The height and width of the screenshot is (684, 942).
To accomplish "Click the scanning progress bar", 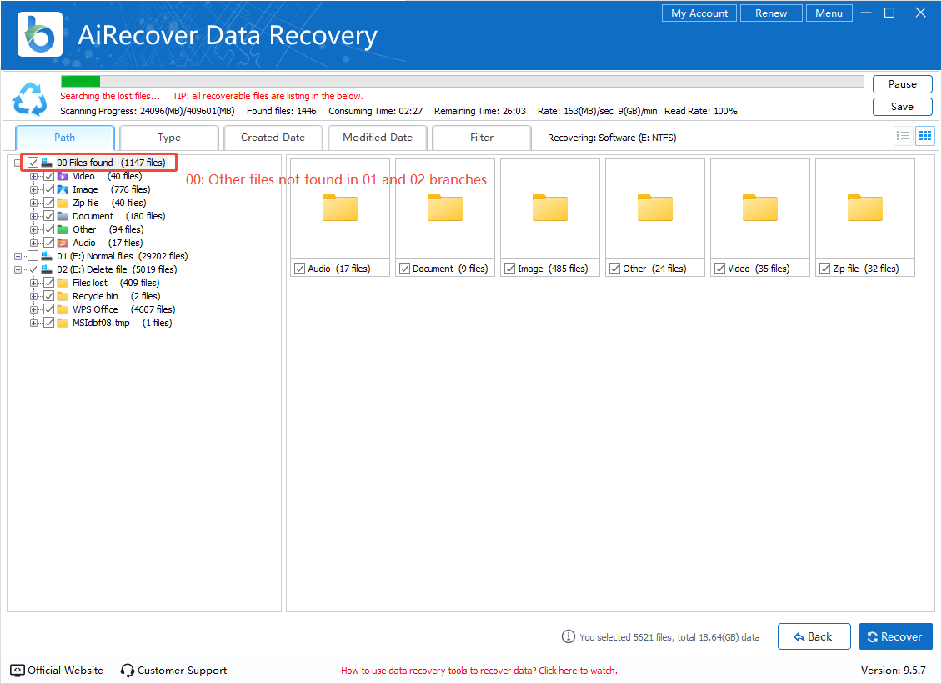I will point(462,81).
